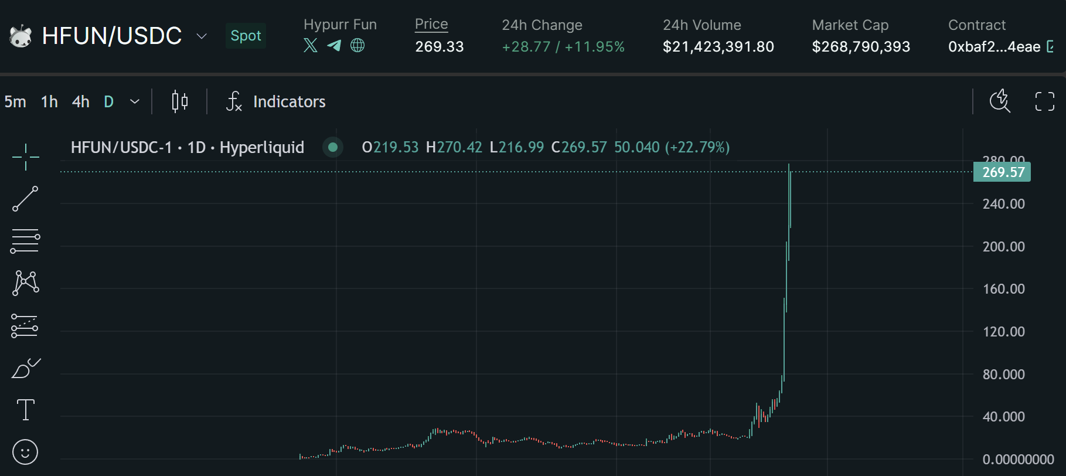Open the Hypurr Fun X profile link
The image size is (1066, 476).
311,45
